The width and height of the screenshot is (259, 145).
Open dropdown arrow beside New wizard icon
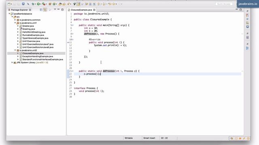click(11, 4)
